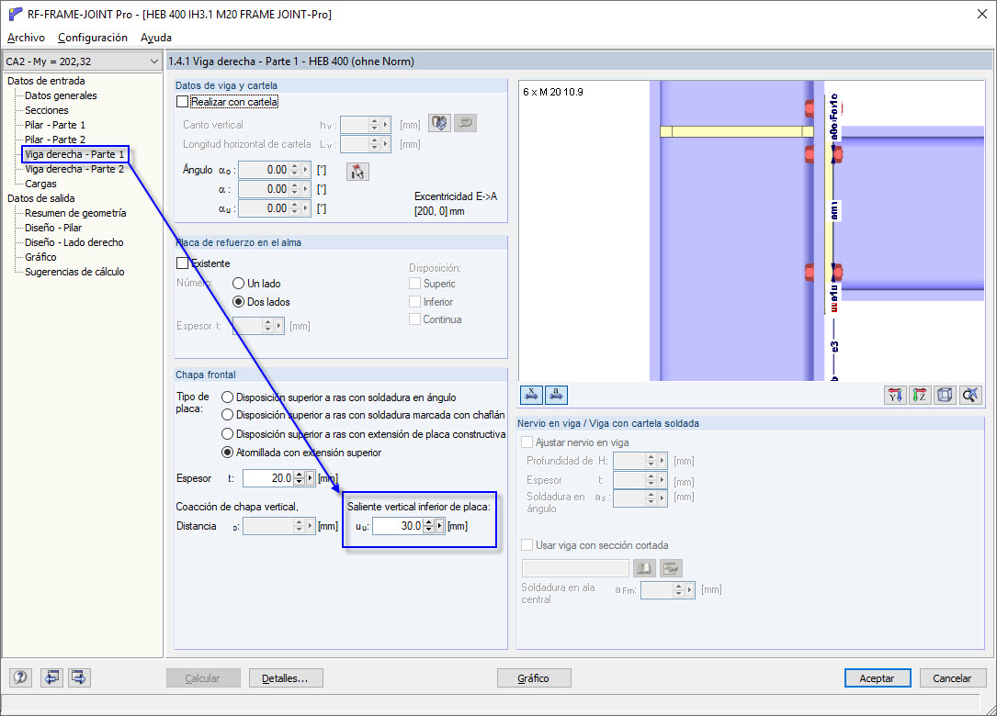
Task: Click spinner of Espesor t 20.0 field
Action: click(299, 477)
